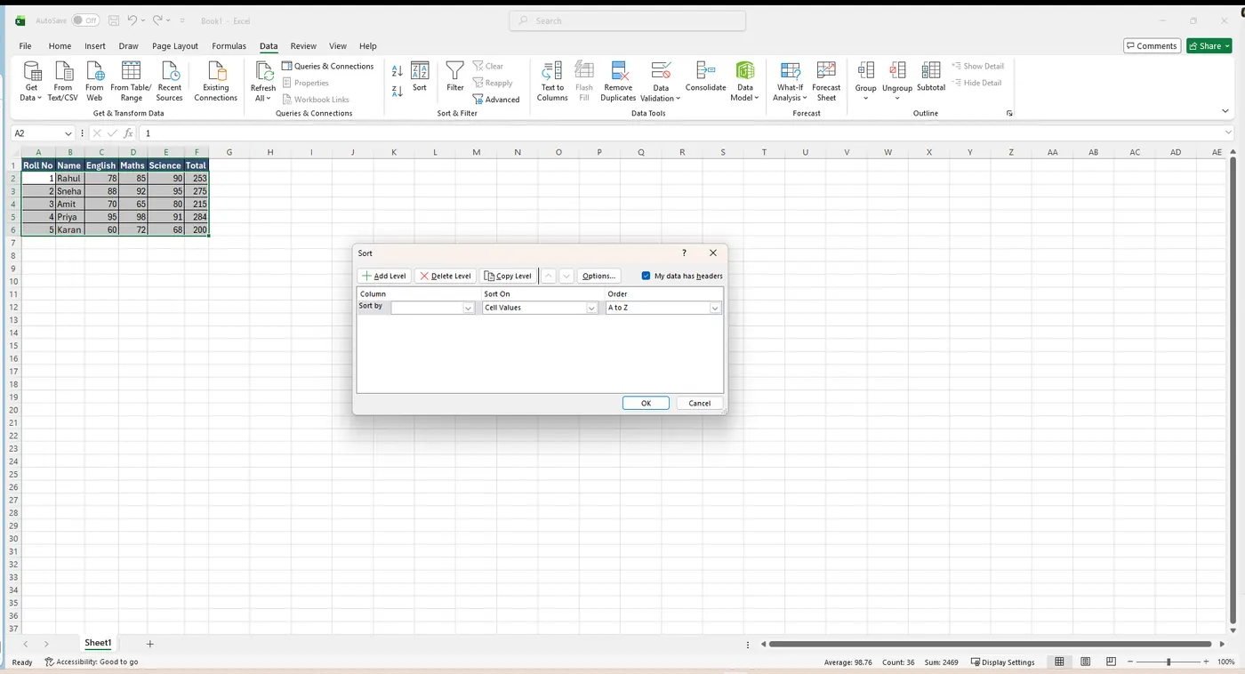
Task: Click the zoom in plus button
Action: 1206,662
